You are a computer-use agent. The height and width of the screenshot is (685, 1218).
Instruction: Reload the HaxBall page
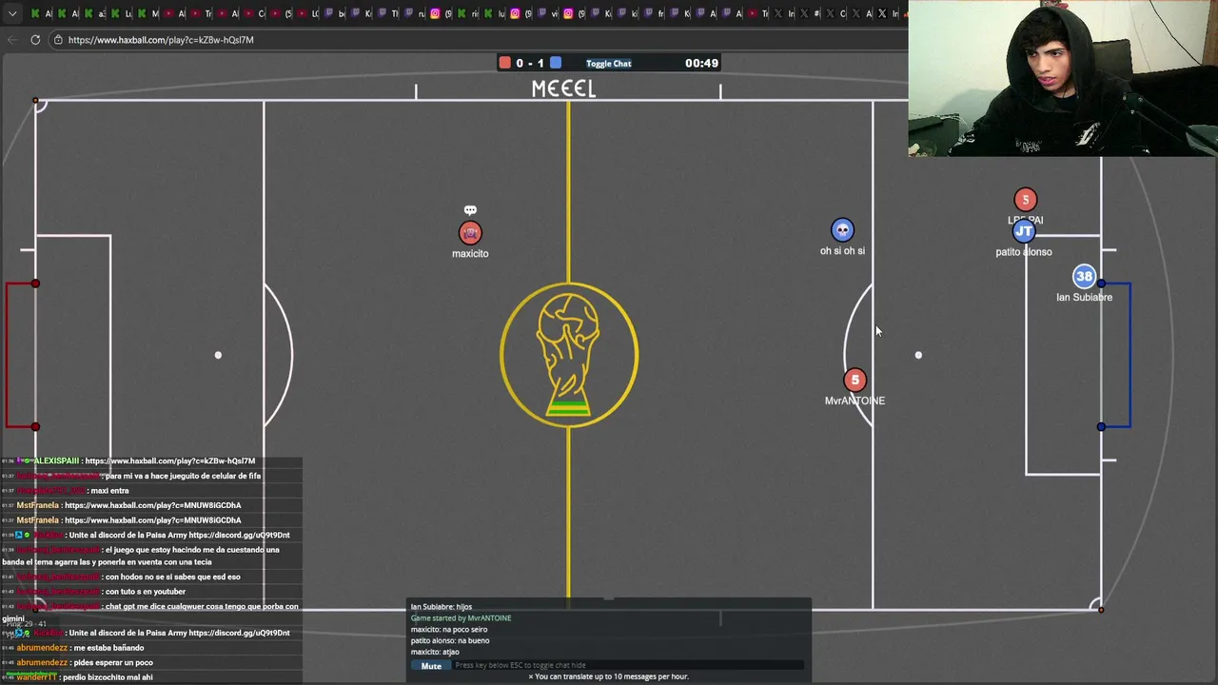click(x=35, y=40)
